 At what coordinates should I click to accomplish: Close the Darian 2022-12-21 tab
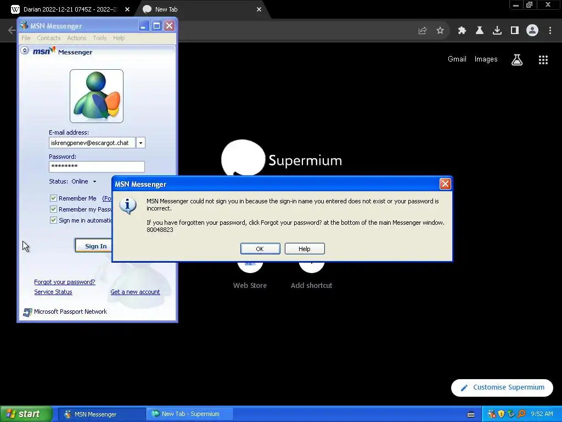coord(127,9)
